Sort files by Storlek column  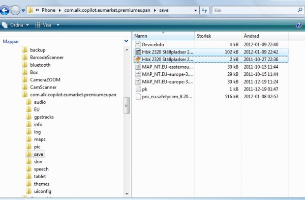pyautogui.click(x=218, y=36)
